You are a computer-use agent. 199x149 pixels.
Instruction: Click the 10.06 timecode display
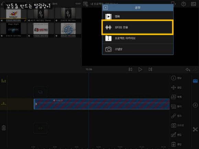pyautogui.click(x=89, y=69)
